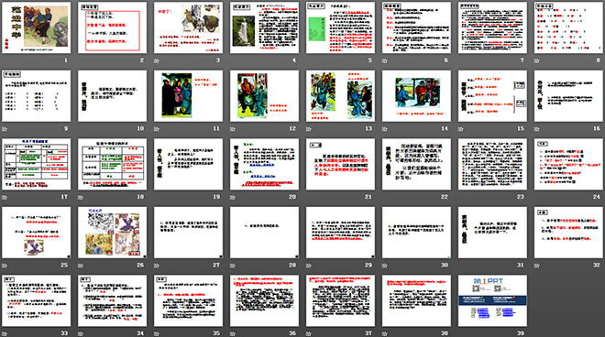This screenshot has height=337, width=605.
Task: Select slide 37 thumbnail
Action: click(x=340, y=300)
